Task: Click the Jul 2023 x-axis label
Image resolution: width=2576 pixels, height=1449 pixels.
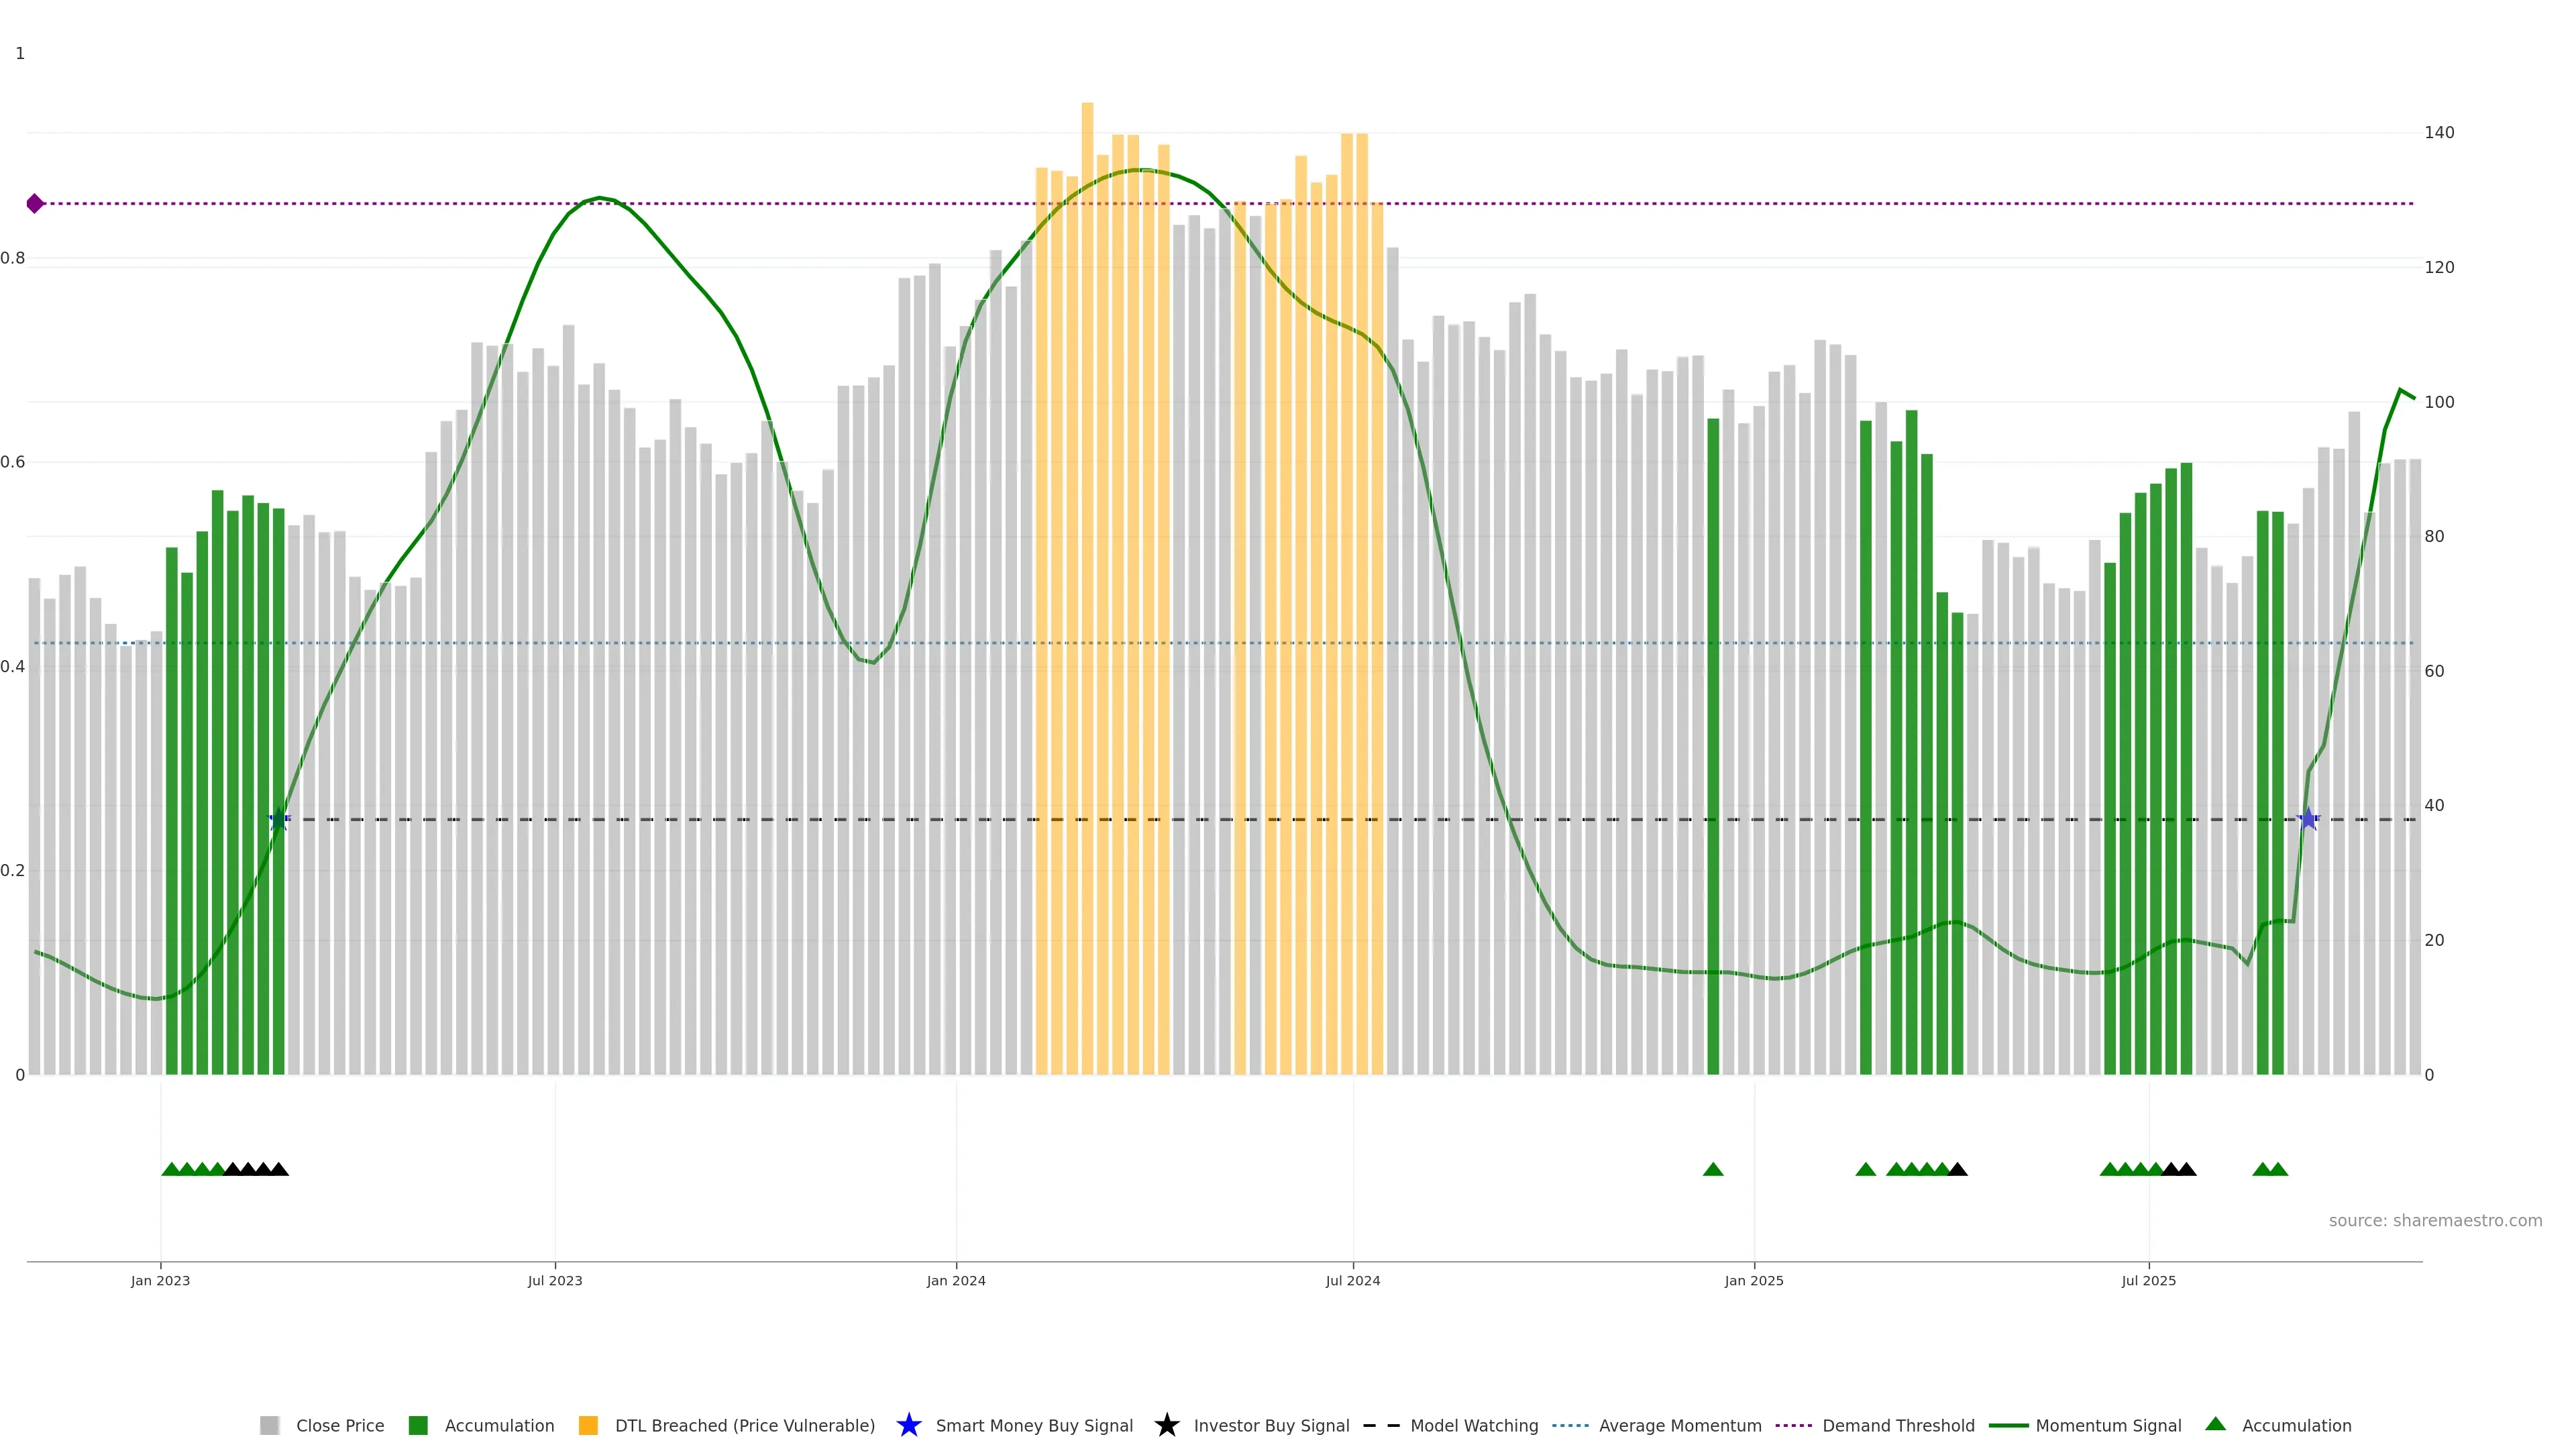Action: coord(555,1280)
